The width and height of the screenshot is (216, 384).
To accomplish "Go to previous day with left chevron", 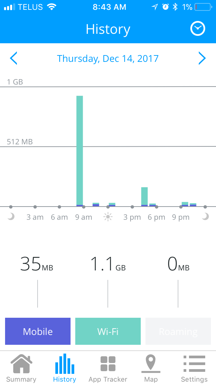I will [x=13, y=58].
